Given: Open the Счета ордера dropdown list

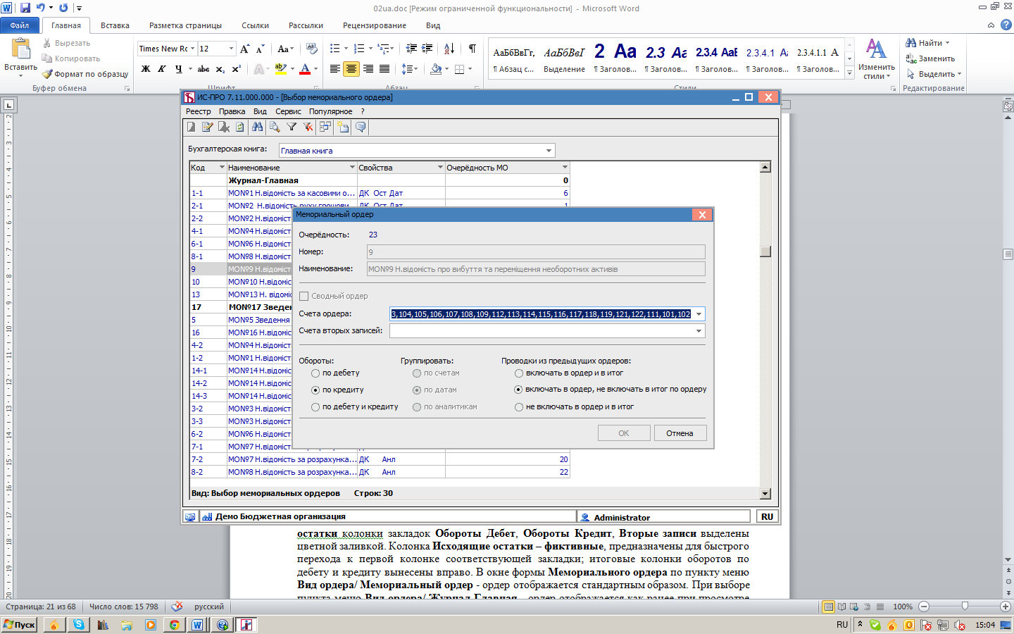Looking at the screenshot, I should tap(699, 314).
